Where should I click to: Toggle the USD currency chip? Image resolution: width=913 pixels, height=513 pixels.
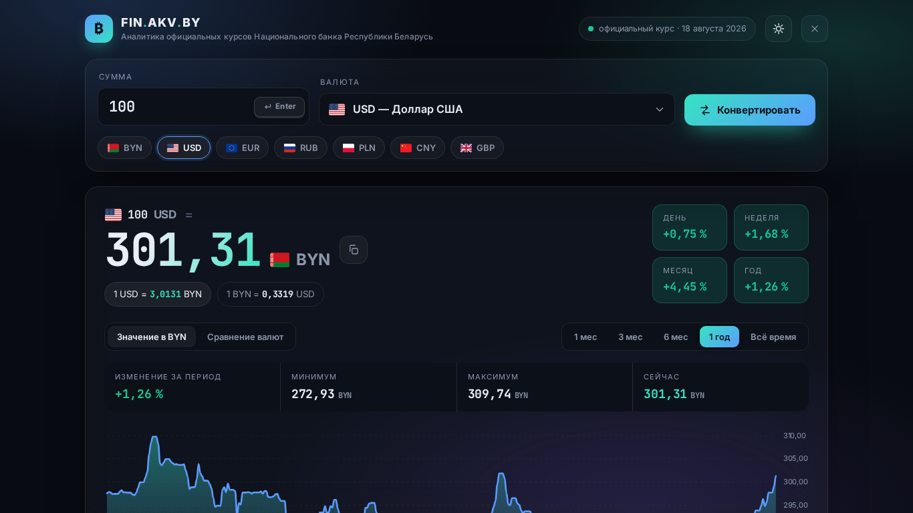[184, 148]
